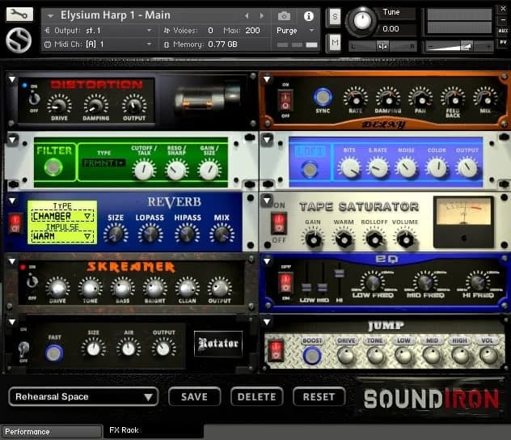Go to the previous instrument preset arrow

coord(247,15)
